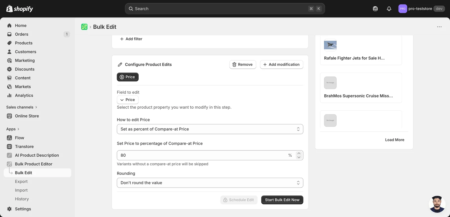Click the Shopify logo
This screenshot has width=450, height=217.
(20, 9)
